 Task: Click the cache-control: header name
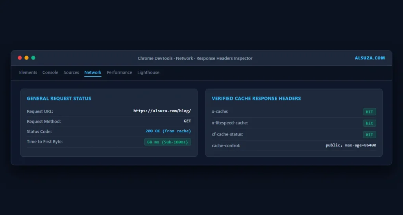[226, 146]
